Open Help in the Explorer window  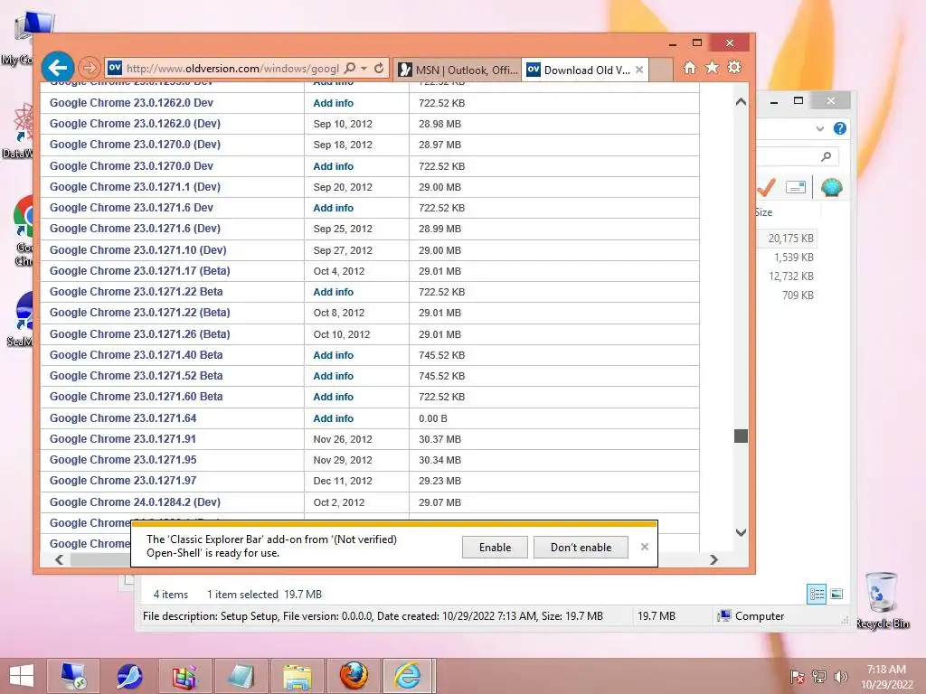(x=839, y=128)
